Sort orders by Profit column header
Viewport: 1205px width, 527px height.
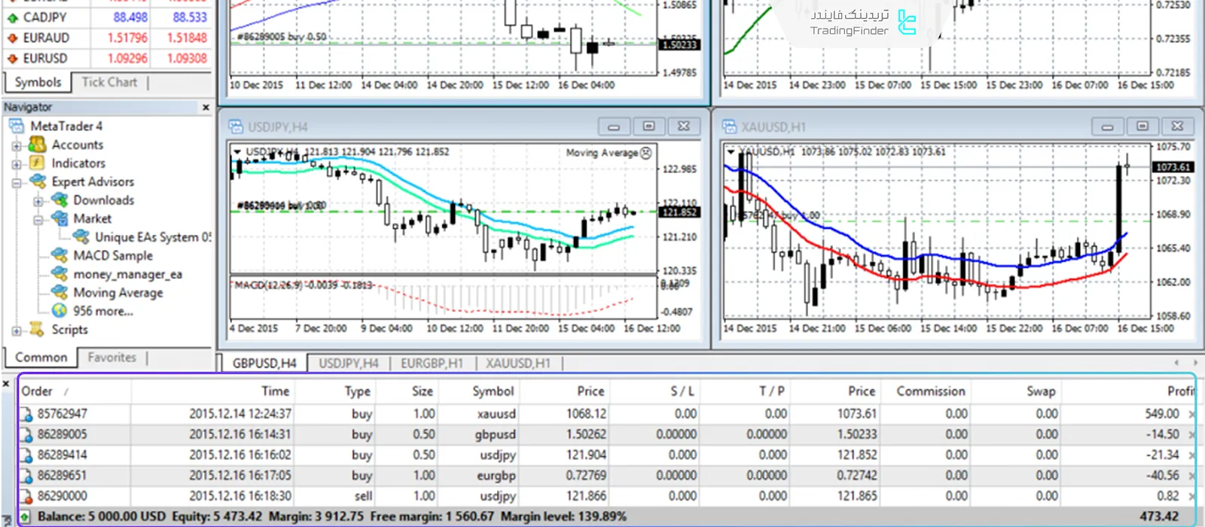(x=1179, y=391)
